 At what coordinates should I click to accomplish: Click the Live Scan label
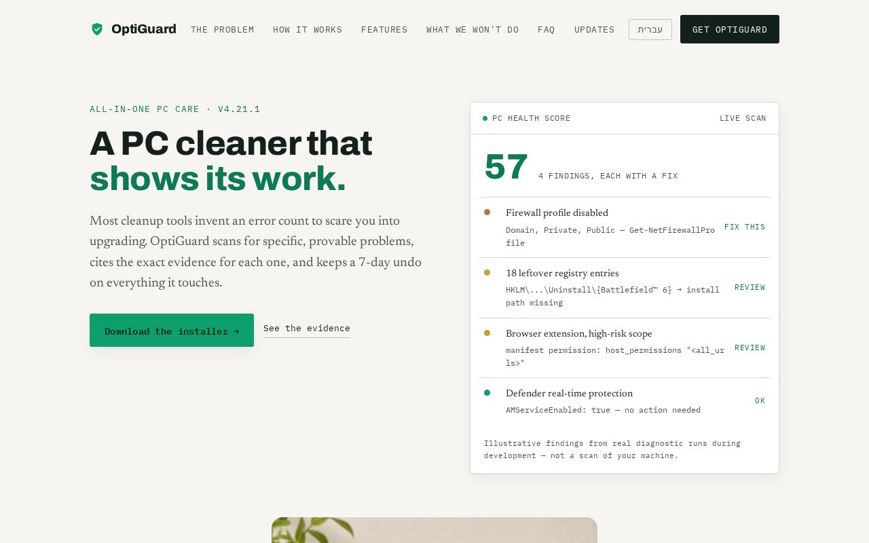coord(743,118)
